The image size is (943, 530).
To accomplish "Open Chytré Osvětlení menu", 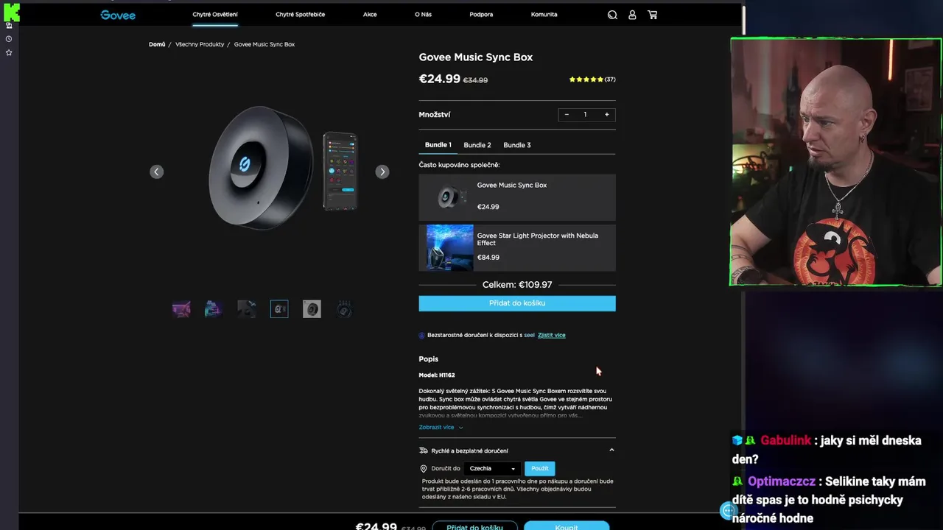I will 215,15.
